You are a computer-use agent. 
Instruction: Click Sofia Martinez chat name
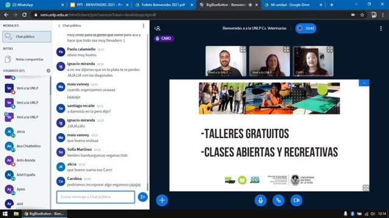click(80, 150)
